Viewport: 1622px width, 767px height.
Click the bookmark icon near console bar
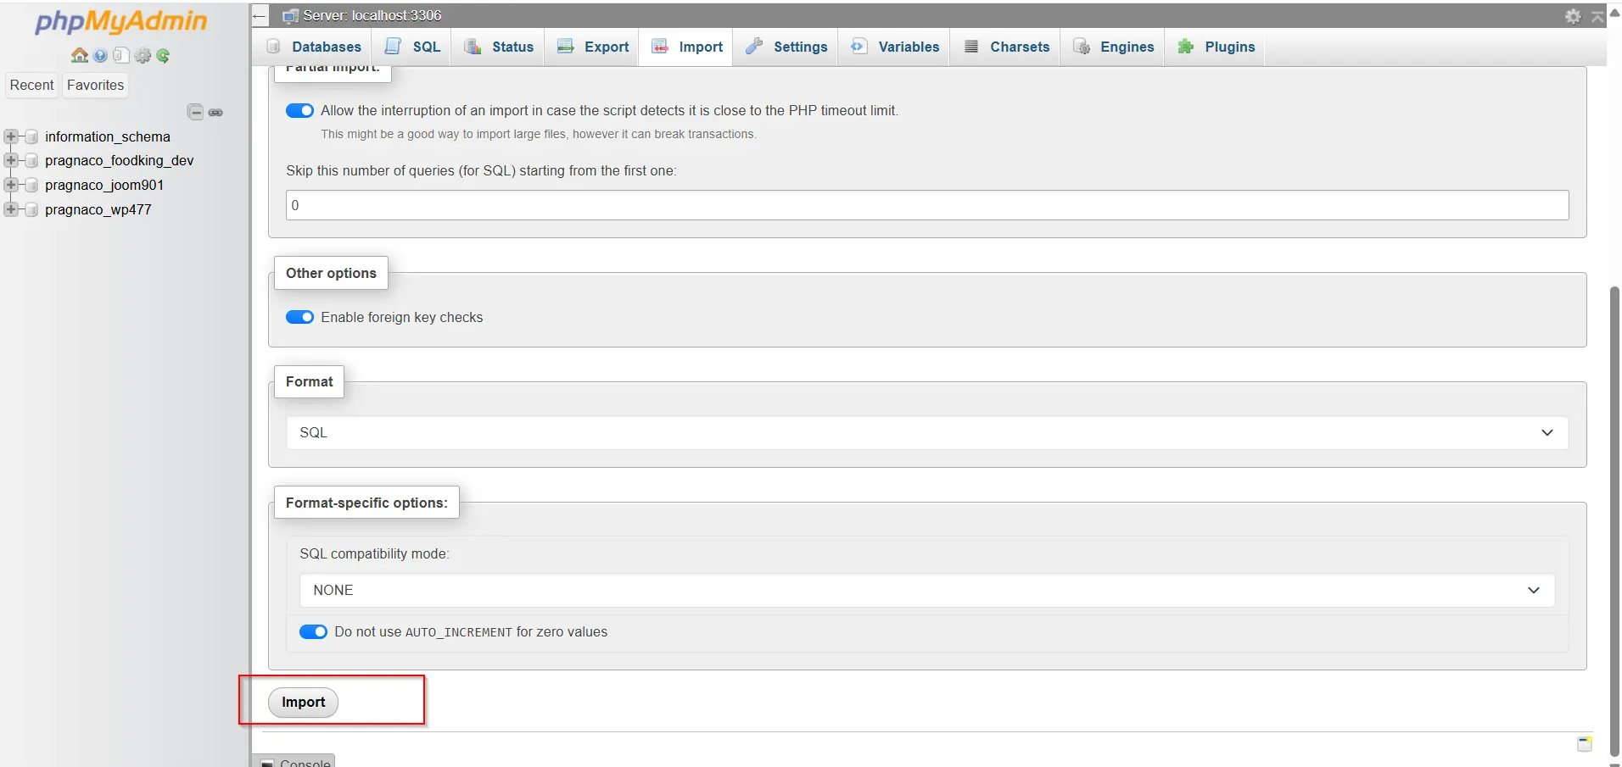[1584, 743]
